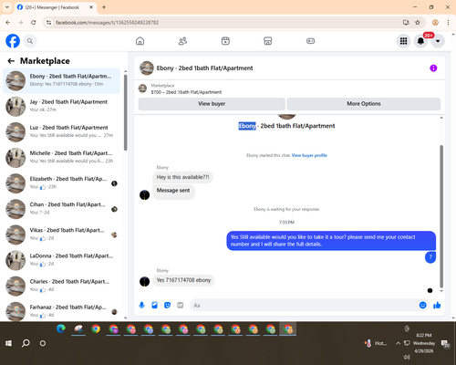
Task: Open the Facebook search icon
Action: pos(30,41)
